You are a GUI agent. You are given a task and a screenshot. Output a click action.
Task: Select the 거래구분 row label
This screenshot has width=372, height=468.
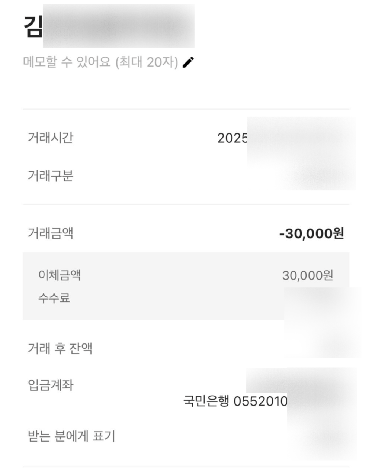(x=50, y=175)
